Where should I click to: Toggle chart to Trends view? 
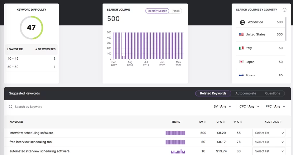tap(175, 11)
